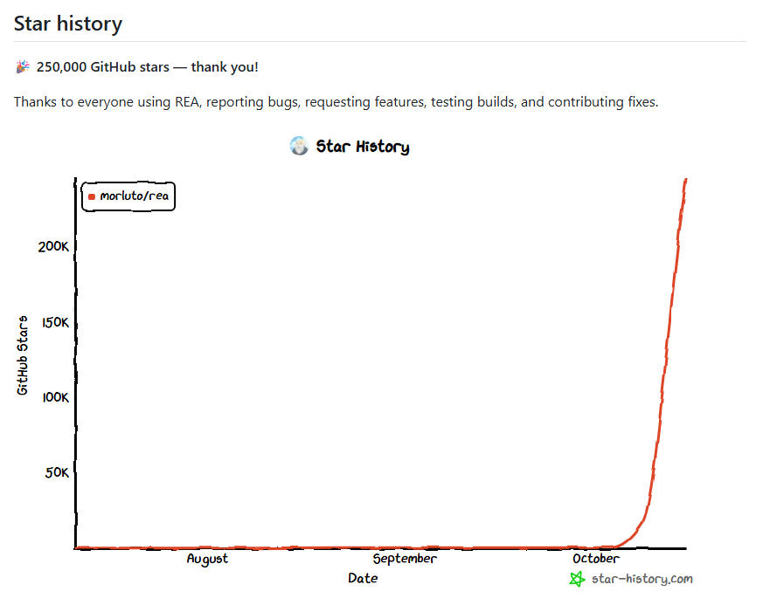Click the Star history section heading
The width and height of the screenshot is (763, 612).
[68, 24]
